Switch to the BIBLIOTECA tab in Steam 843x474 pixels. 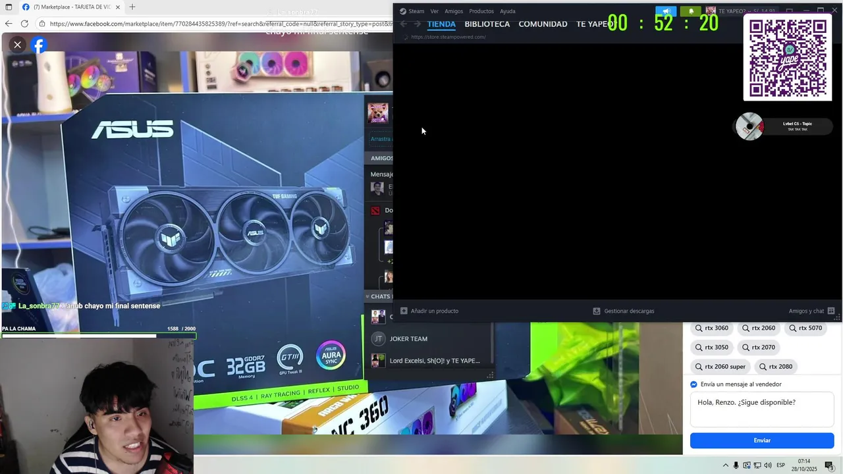[487, 24]
